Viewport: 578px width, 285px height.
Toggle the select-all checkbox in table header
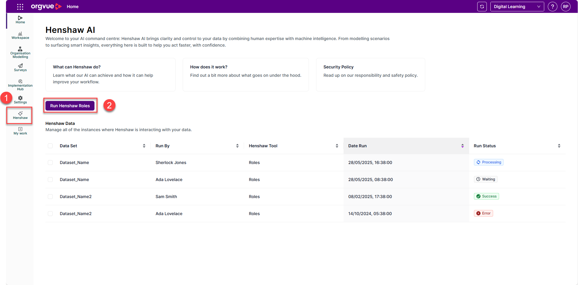[50, 146]
